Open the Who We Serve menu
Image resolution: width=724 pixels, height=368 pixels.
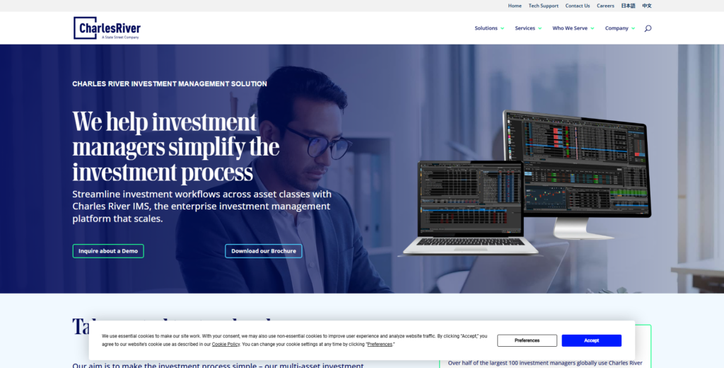pos(573,28)
